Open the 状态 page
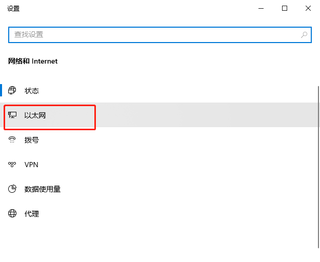Viewport: 320px width, 262px height. [159, 90]
